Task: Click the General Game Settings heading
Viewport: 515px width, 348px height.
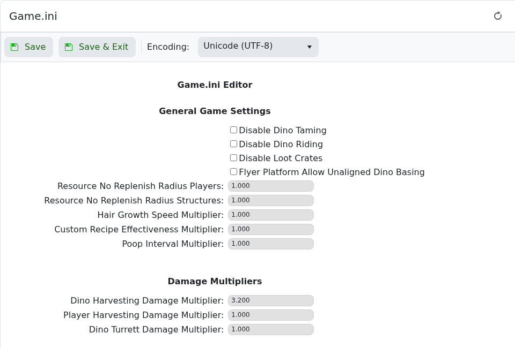Action: pos(215,111)
